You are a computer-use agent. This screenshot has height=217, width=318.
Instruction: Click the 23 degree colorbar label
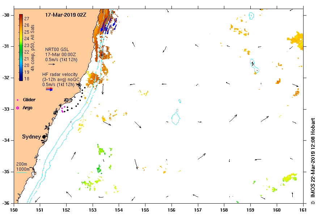pos(27,46)
